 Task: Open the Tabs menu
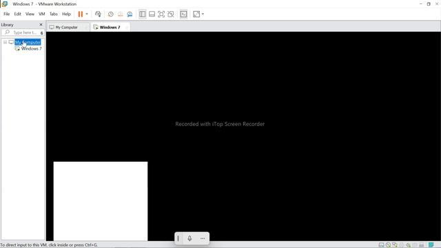[54, 14]
